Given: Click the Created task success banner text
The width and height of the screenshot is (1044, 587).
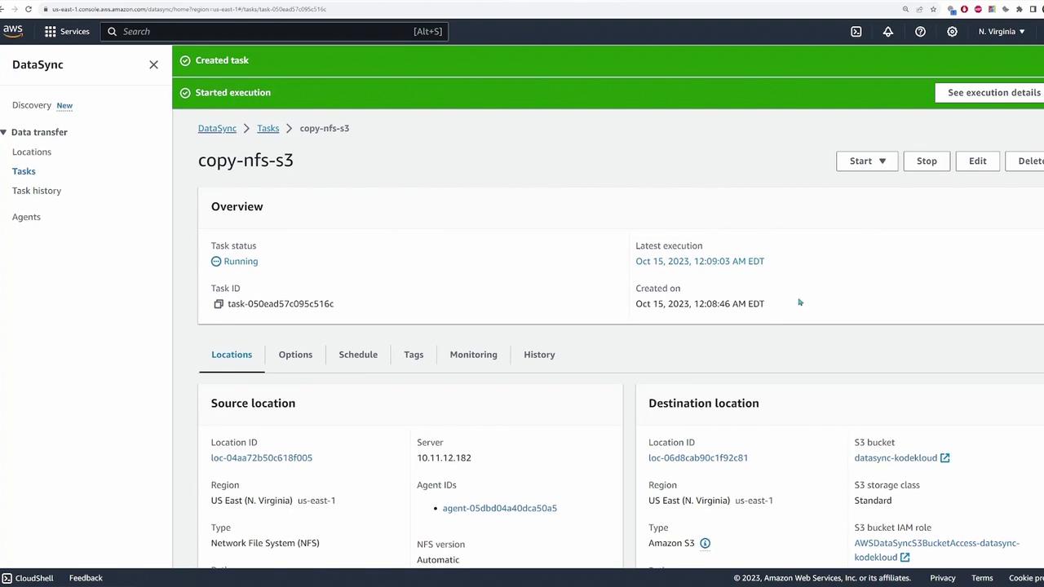Looking at the screenshot, I should (222, 60).
